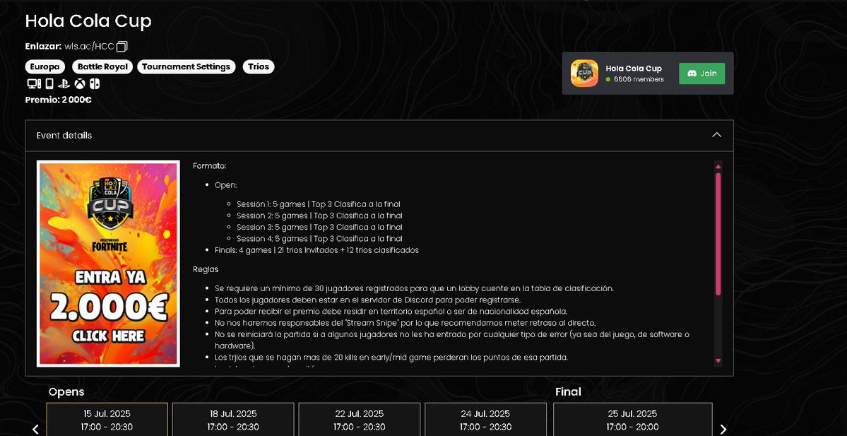The image size is (847, 436).
Task: Go to previous session with left arrow
Action: click(35, 429)
